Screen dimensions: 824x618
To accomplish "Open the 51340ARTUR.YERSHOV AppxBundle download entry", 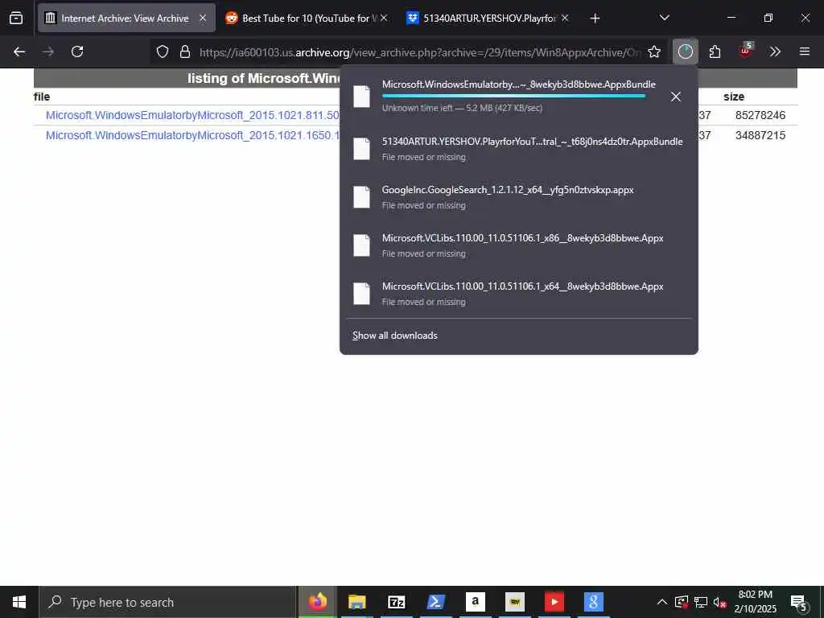I will 519,149.
